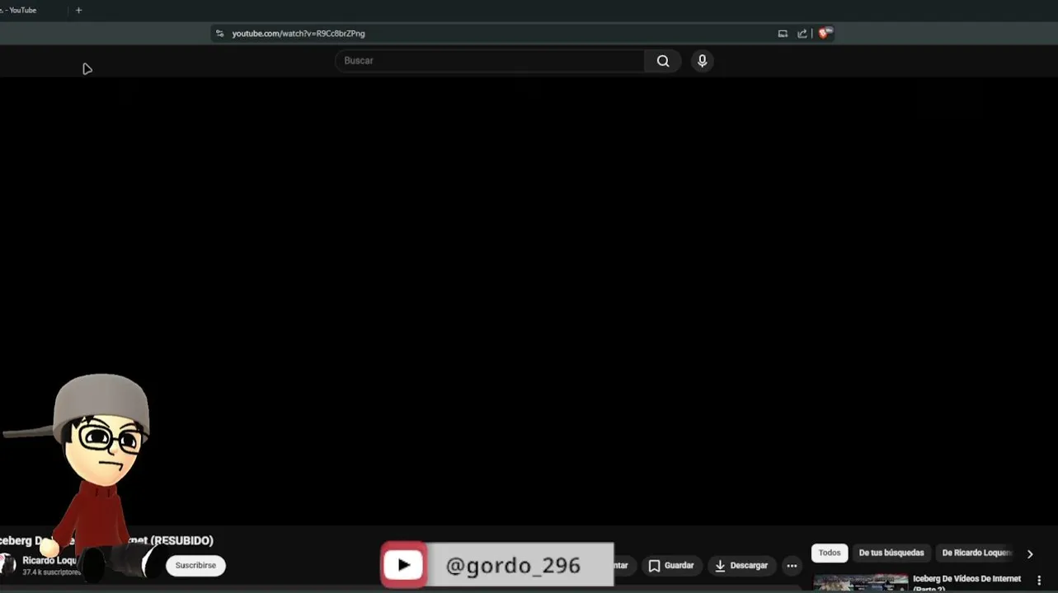Click the cast/picture-in-picture icon in address bar
This screenshot has height=593, width=1058.
(783, 34)
